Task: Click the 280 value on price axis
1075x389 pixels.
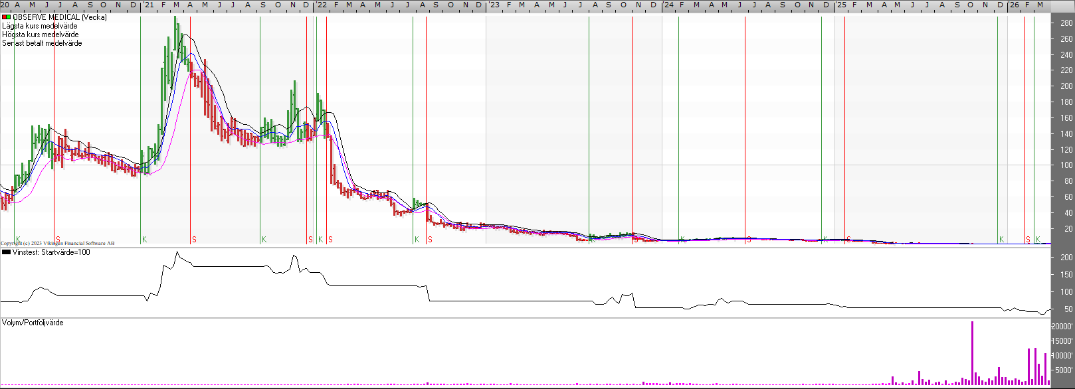Action: pos(1066,23)
